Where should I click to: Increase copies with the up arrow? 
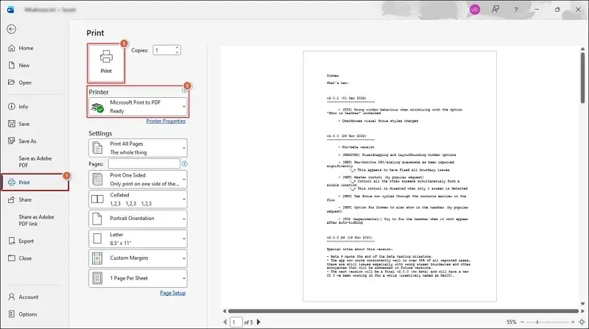(x=177, y=48)
